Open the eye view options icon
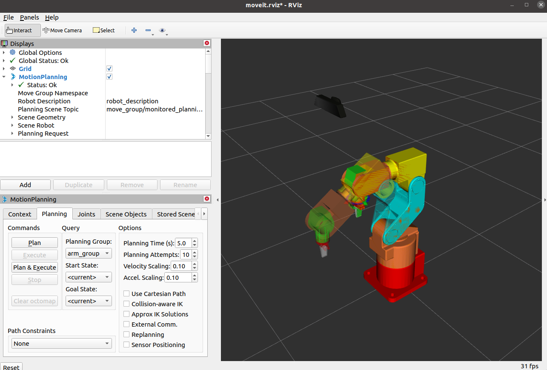The height and width of the screenshot is (370, 547). pyautogui.click(x=162, y=30)
